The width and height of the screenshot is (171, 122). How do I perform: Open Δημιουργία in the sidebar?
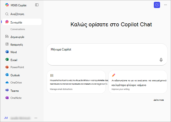[17, 37]
